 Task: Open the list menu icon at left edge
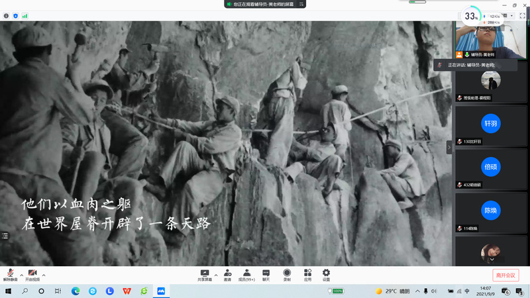point(5,235)
